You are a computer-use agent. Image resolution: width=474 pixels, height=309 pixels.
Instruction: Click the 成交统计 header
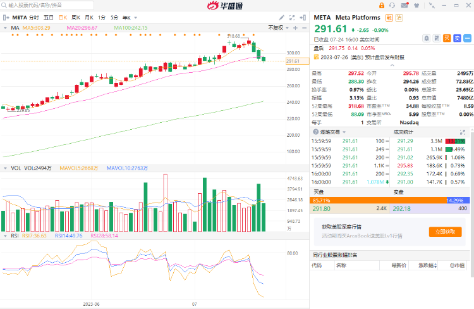403,132
